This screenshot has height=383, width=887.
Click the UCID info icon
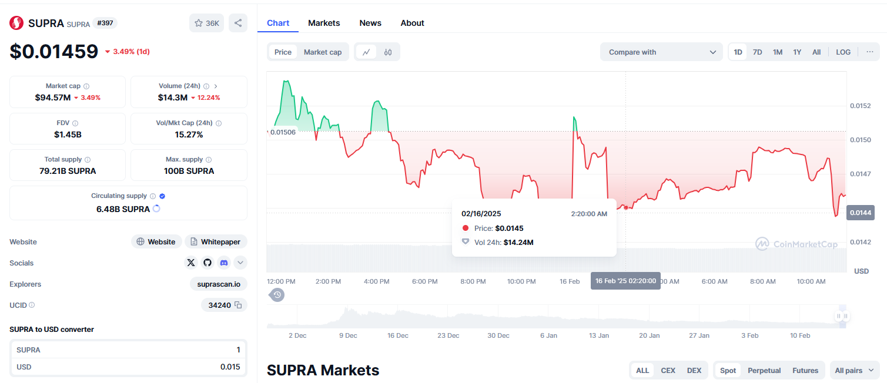(x=32, y=305)
